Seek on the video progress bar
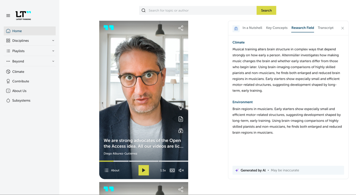The height and width of the screenshot is (195, 356). 144,161
